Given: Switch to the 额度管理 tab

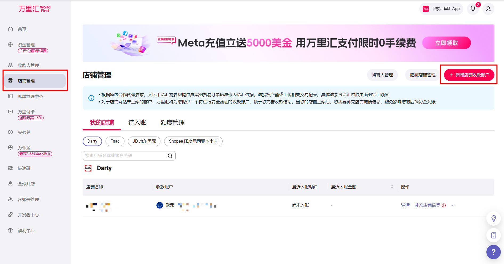Looking at the screenshot, I should (x=172, y=123).
